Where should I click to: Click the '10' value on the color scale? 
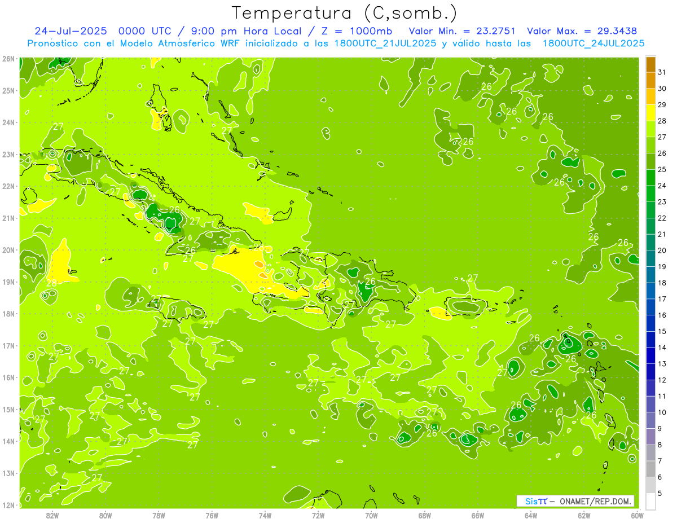(662, 412)
